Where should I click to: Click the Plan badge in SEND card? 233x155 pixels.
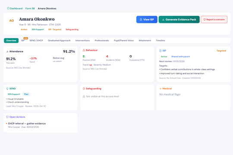[26, 94]
